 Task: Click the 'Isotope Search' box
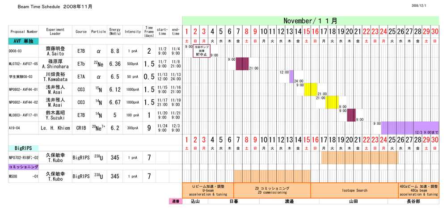354,190
